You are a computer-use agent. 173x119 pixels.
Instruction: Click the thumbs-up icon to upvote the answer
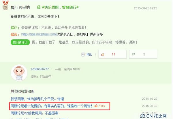[x=103, y=54]
